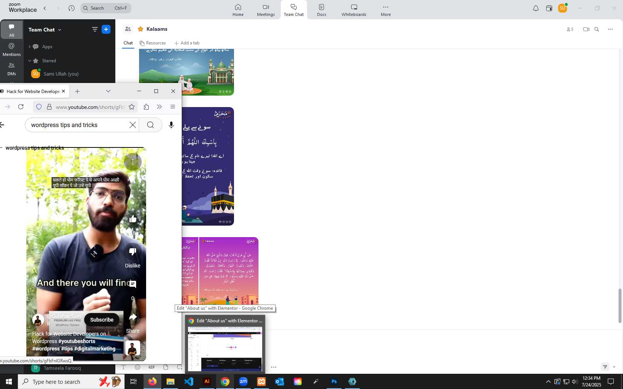Image resolution: width=623 pixels, height=389 pixels.
Task: Click Zoom chat scrollbar thumb
Action: (x=620, y=306)
